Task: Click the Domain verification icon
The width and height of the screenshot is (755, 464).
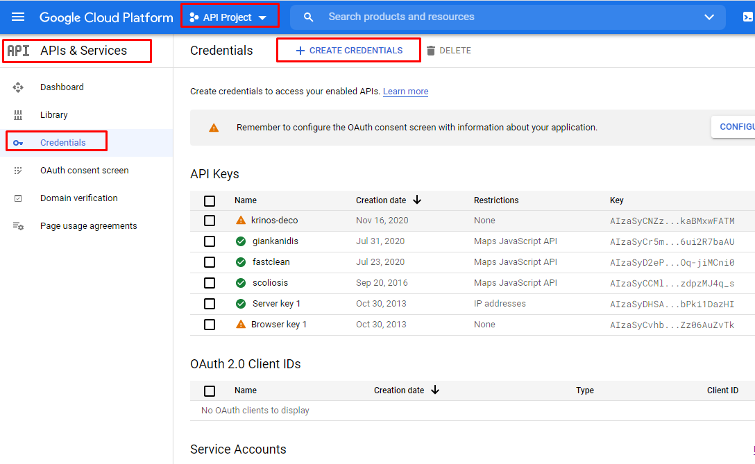Action: 18,198
